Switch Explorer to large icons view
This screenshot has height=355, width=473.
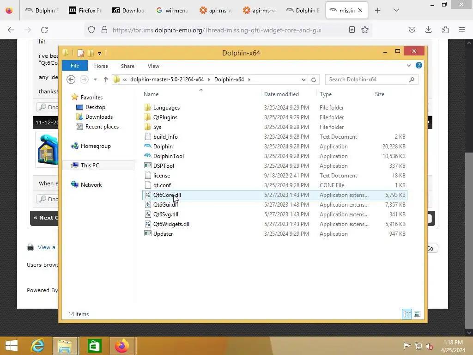tap(417, 314)
